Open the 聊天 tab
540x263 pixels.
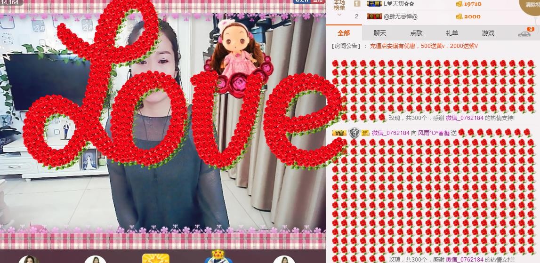pos(380,33)
